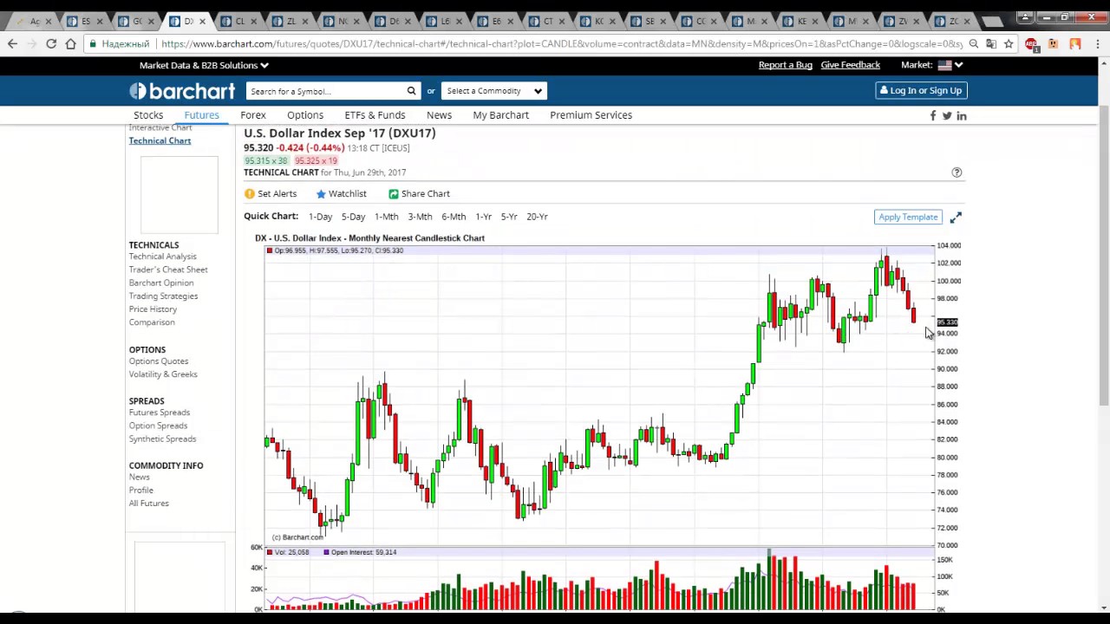Open the Forex menu
The width and height of the screenshot is (1110, 624).
[x=253, y=115]
